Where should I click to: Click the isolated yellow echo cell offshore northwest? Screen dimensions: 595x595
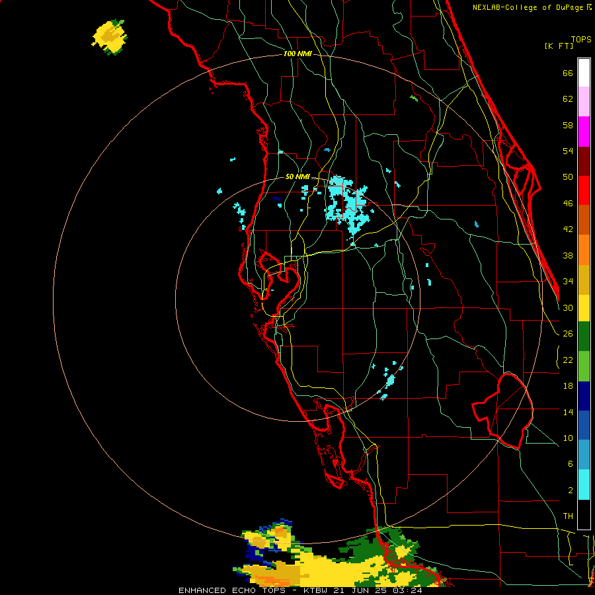[110, 37]
